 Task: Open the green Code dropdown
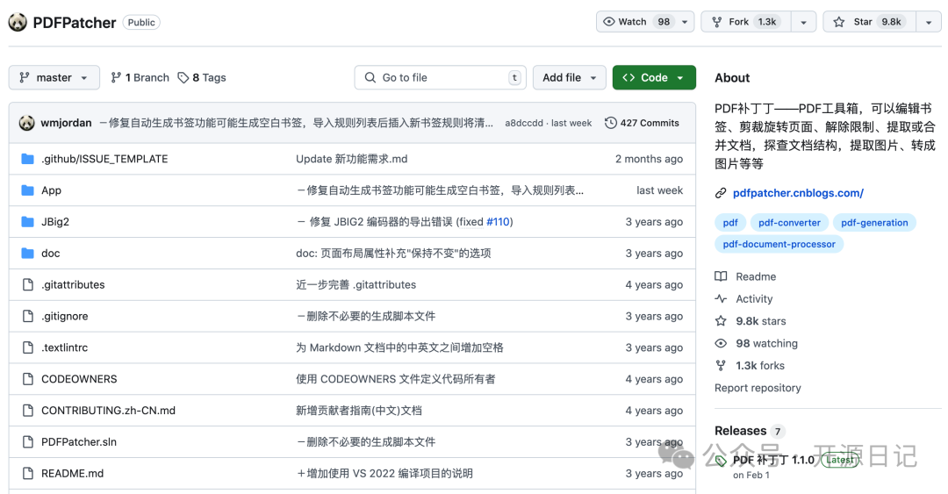tap(654, 77)
